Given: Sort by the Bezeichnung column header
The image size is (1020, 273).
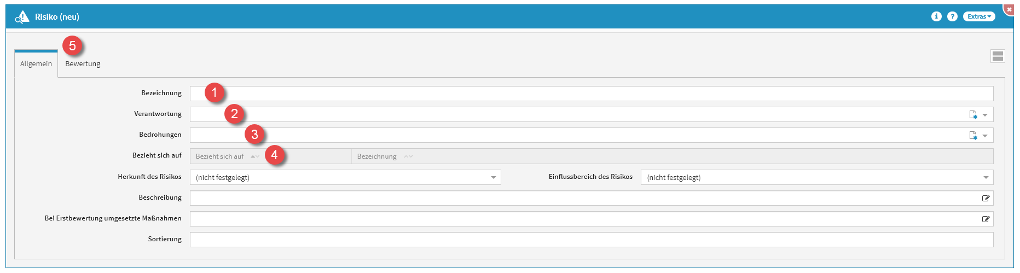Looking at the screenshot, I should pos(378,156).
